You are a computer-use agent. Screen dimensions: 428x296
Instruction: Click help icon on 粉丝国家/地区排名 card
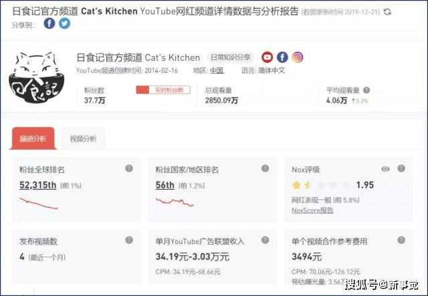tap(265, 168)
